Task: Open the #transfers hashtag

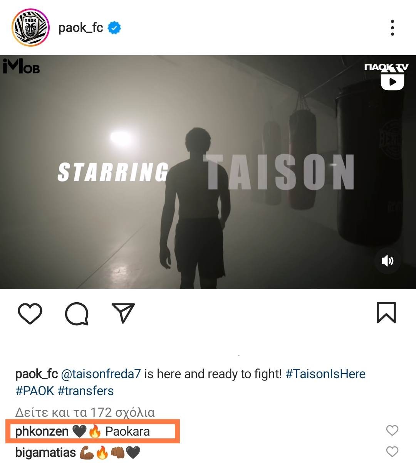Action: [86, 391]
